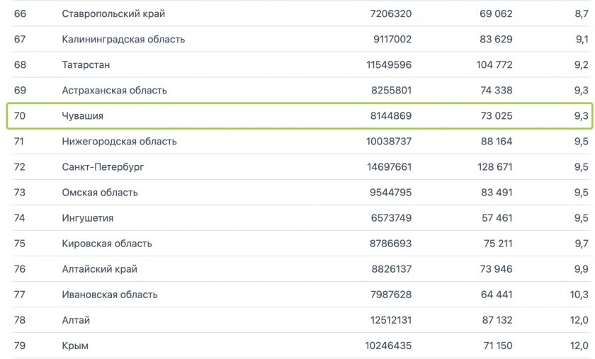Select the Татарстан table row name
This screenshot has width=595, height=359.
click(86, 64)
